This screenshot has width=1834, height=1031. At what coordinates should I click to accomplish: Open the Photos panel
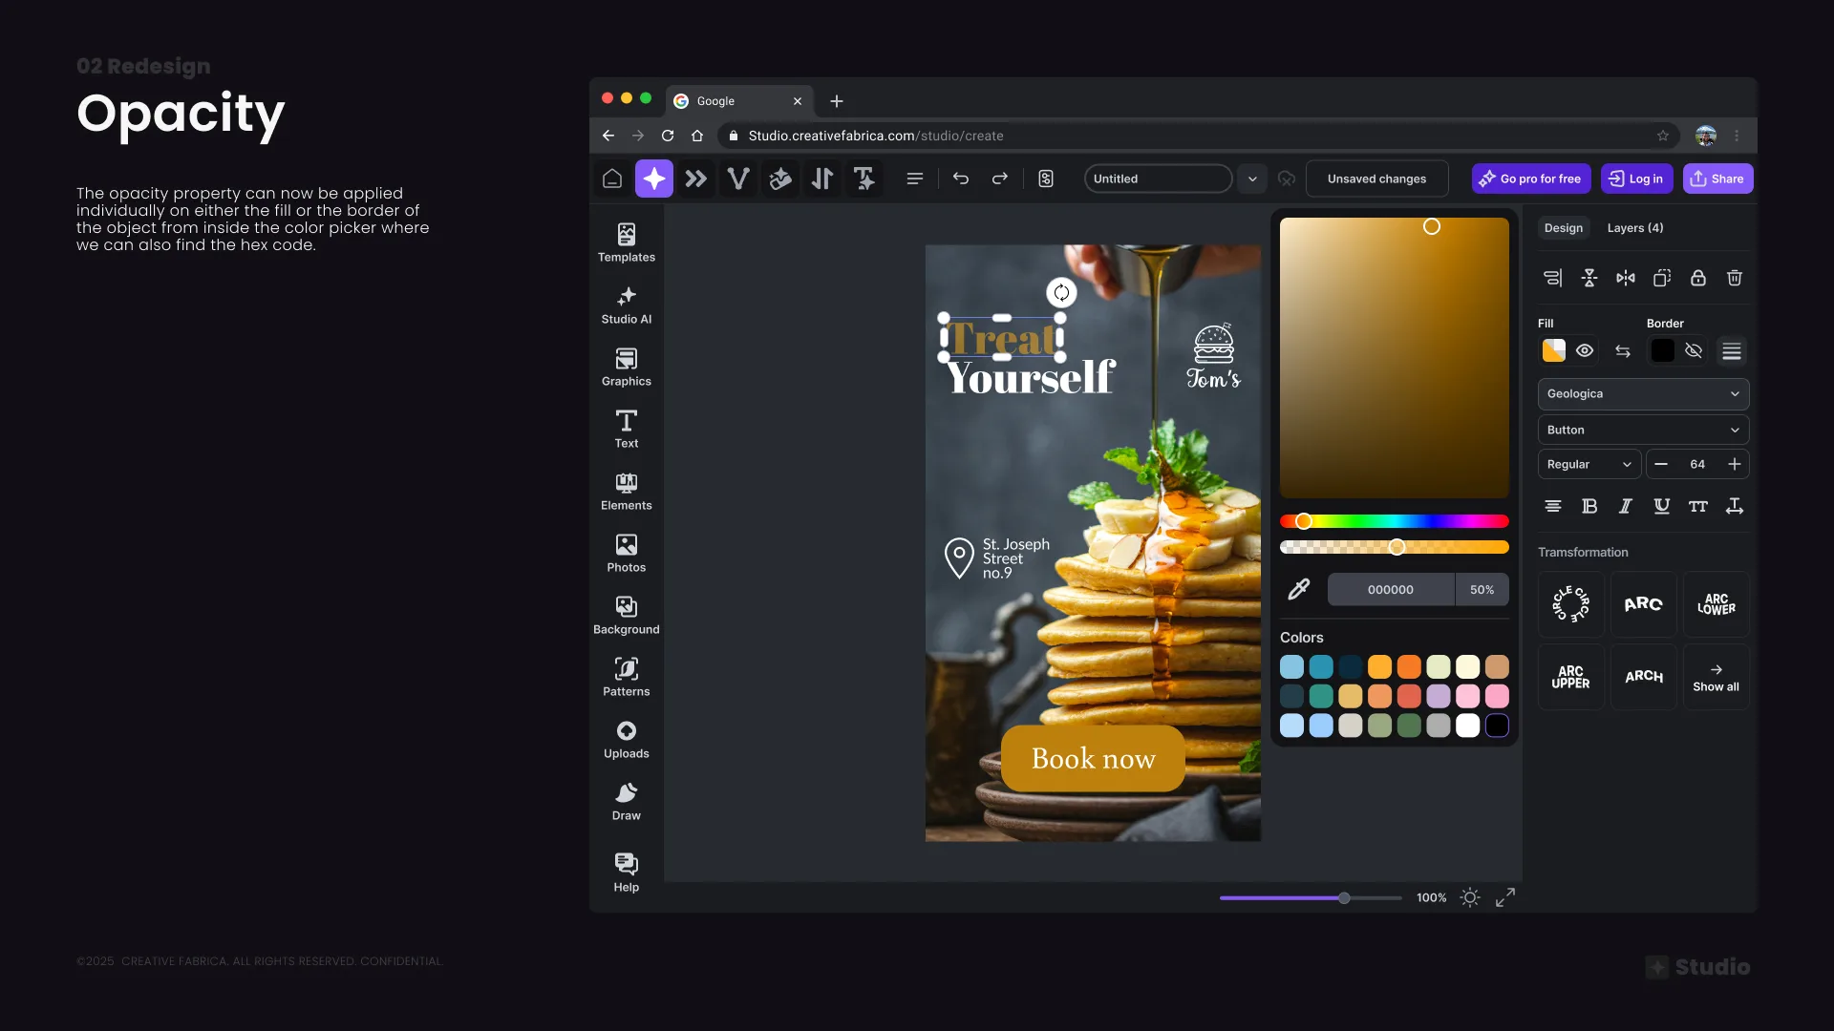tap(627, 553)
